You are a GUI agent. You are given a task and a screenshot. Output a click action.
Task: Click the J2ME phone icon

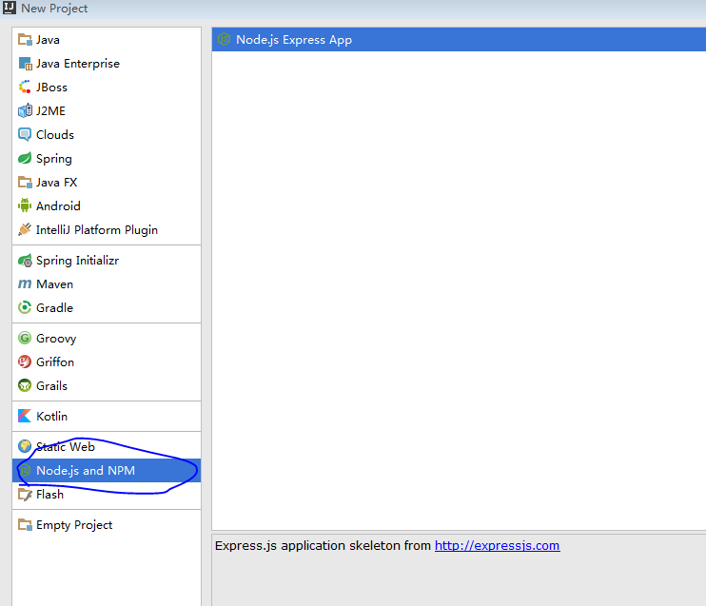point(25,110)
